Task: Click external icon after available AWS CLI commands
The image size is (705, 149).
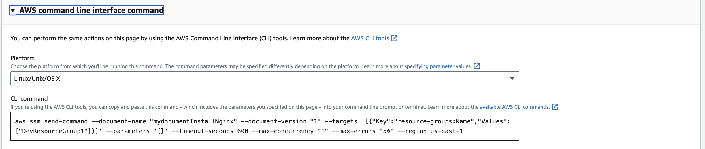Action: tap(555, 107)
